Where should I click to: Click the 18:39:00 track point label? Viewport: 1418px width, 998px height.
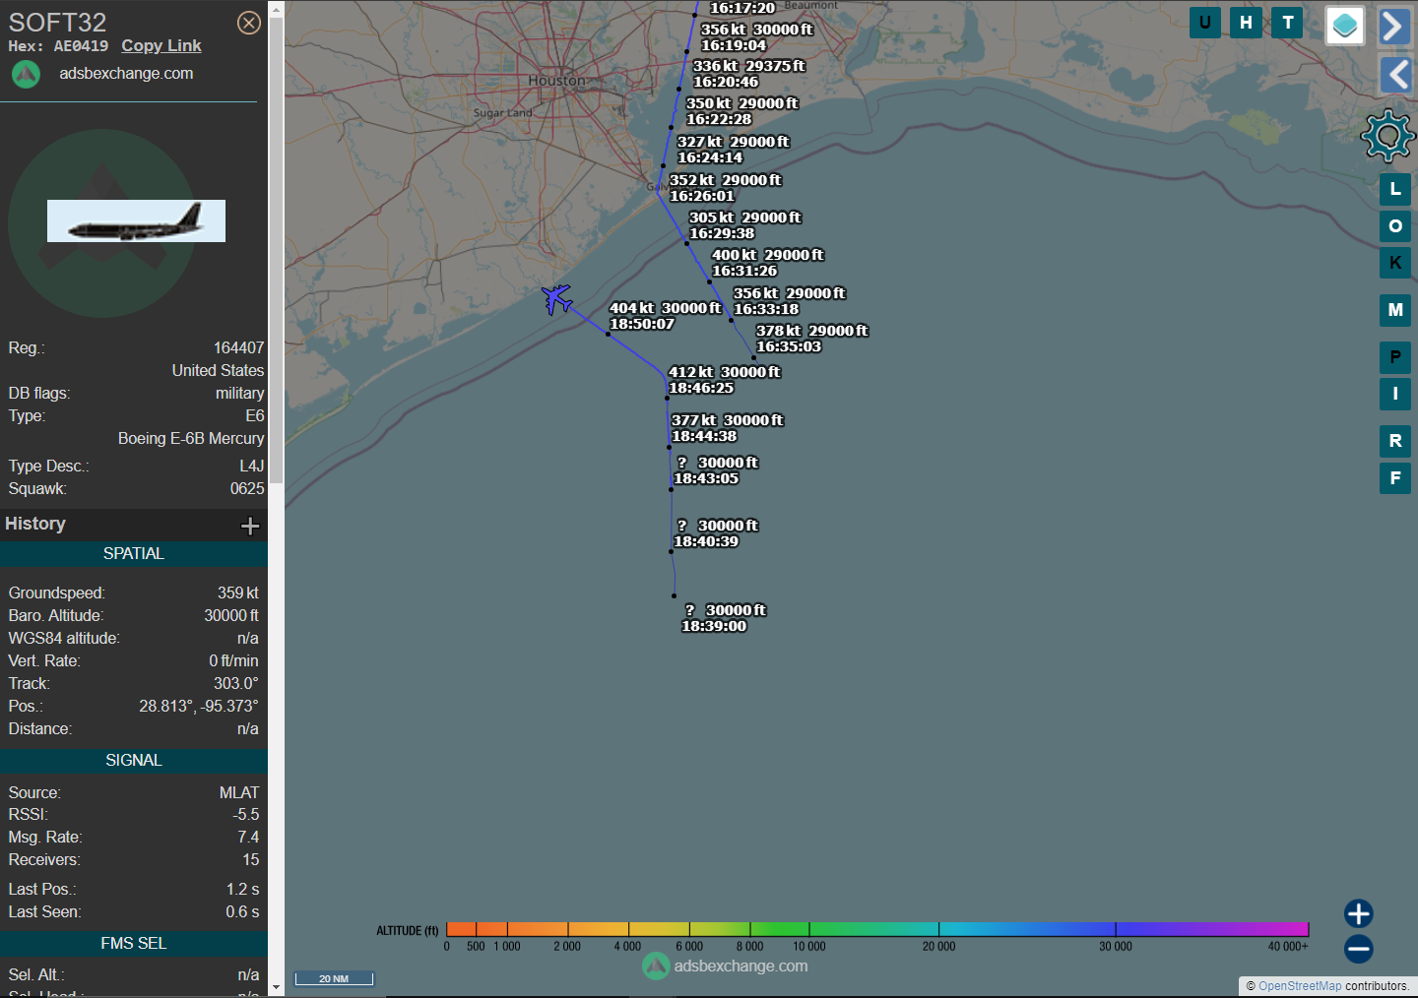pyautogui.click(x=725, y=618)
